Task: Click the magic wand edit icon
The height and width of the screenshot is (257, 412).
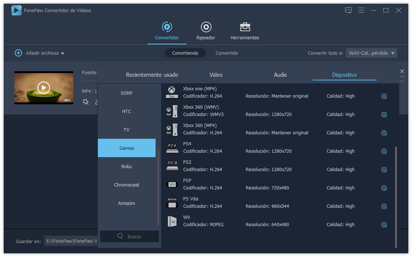Action: 86,102
